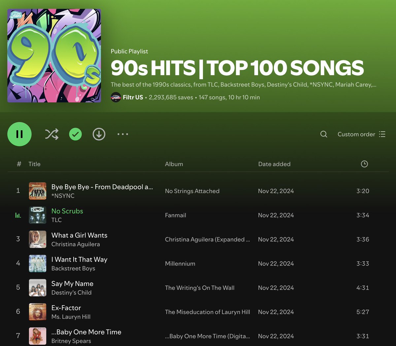Image resolution: width=396 pixels, height=346 pixels.
Task: Open the *NSYNC artist link
Action: (x=63, y=196)
